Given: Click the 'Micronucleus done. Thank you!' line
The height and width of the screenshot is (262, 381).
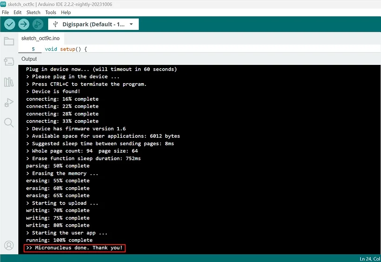Looking at the screenshot, I should click(x=74, y=248).
